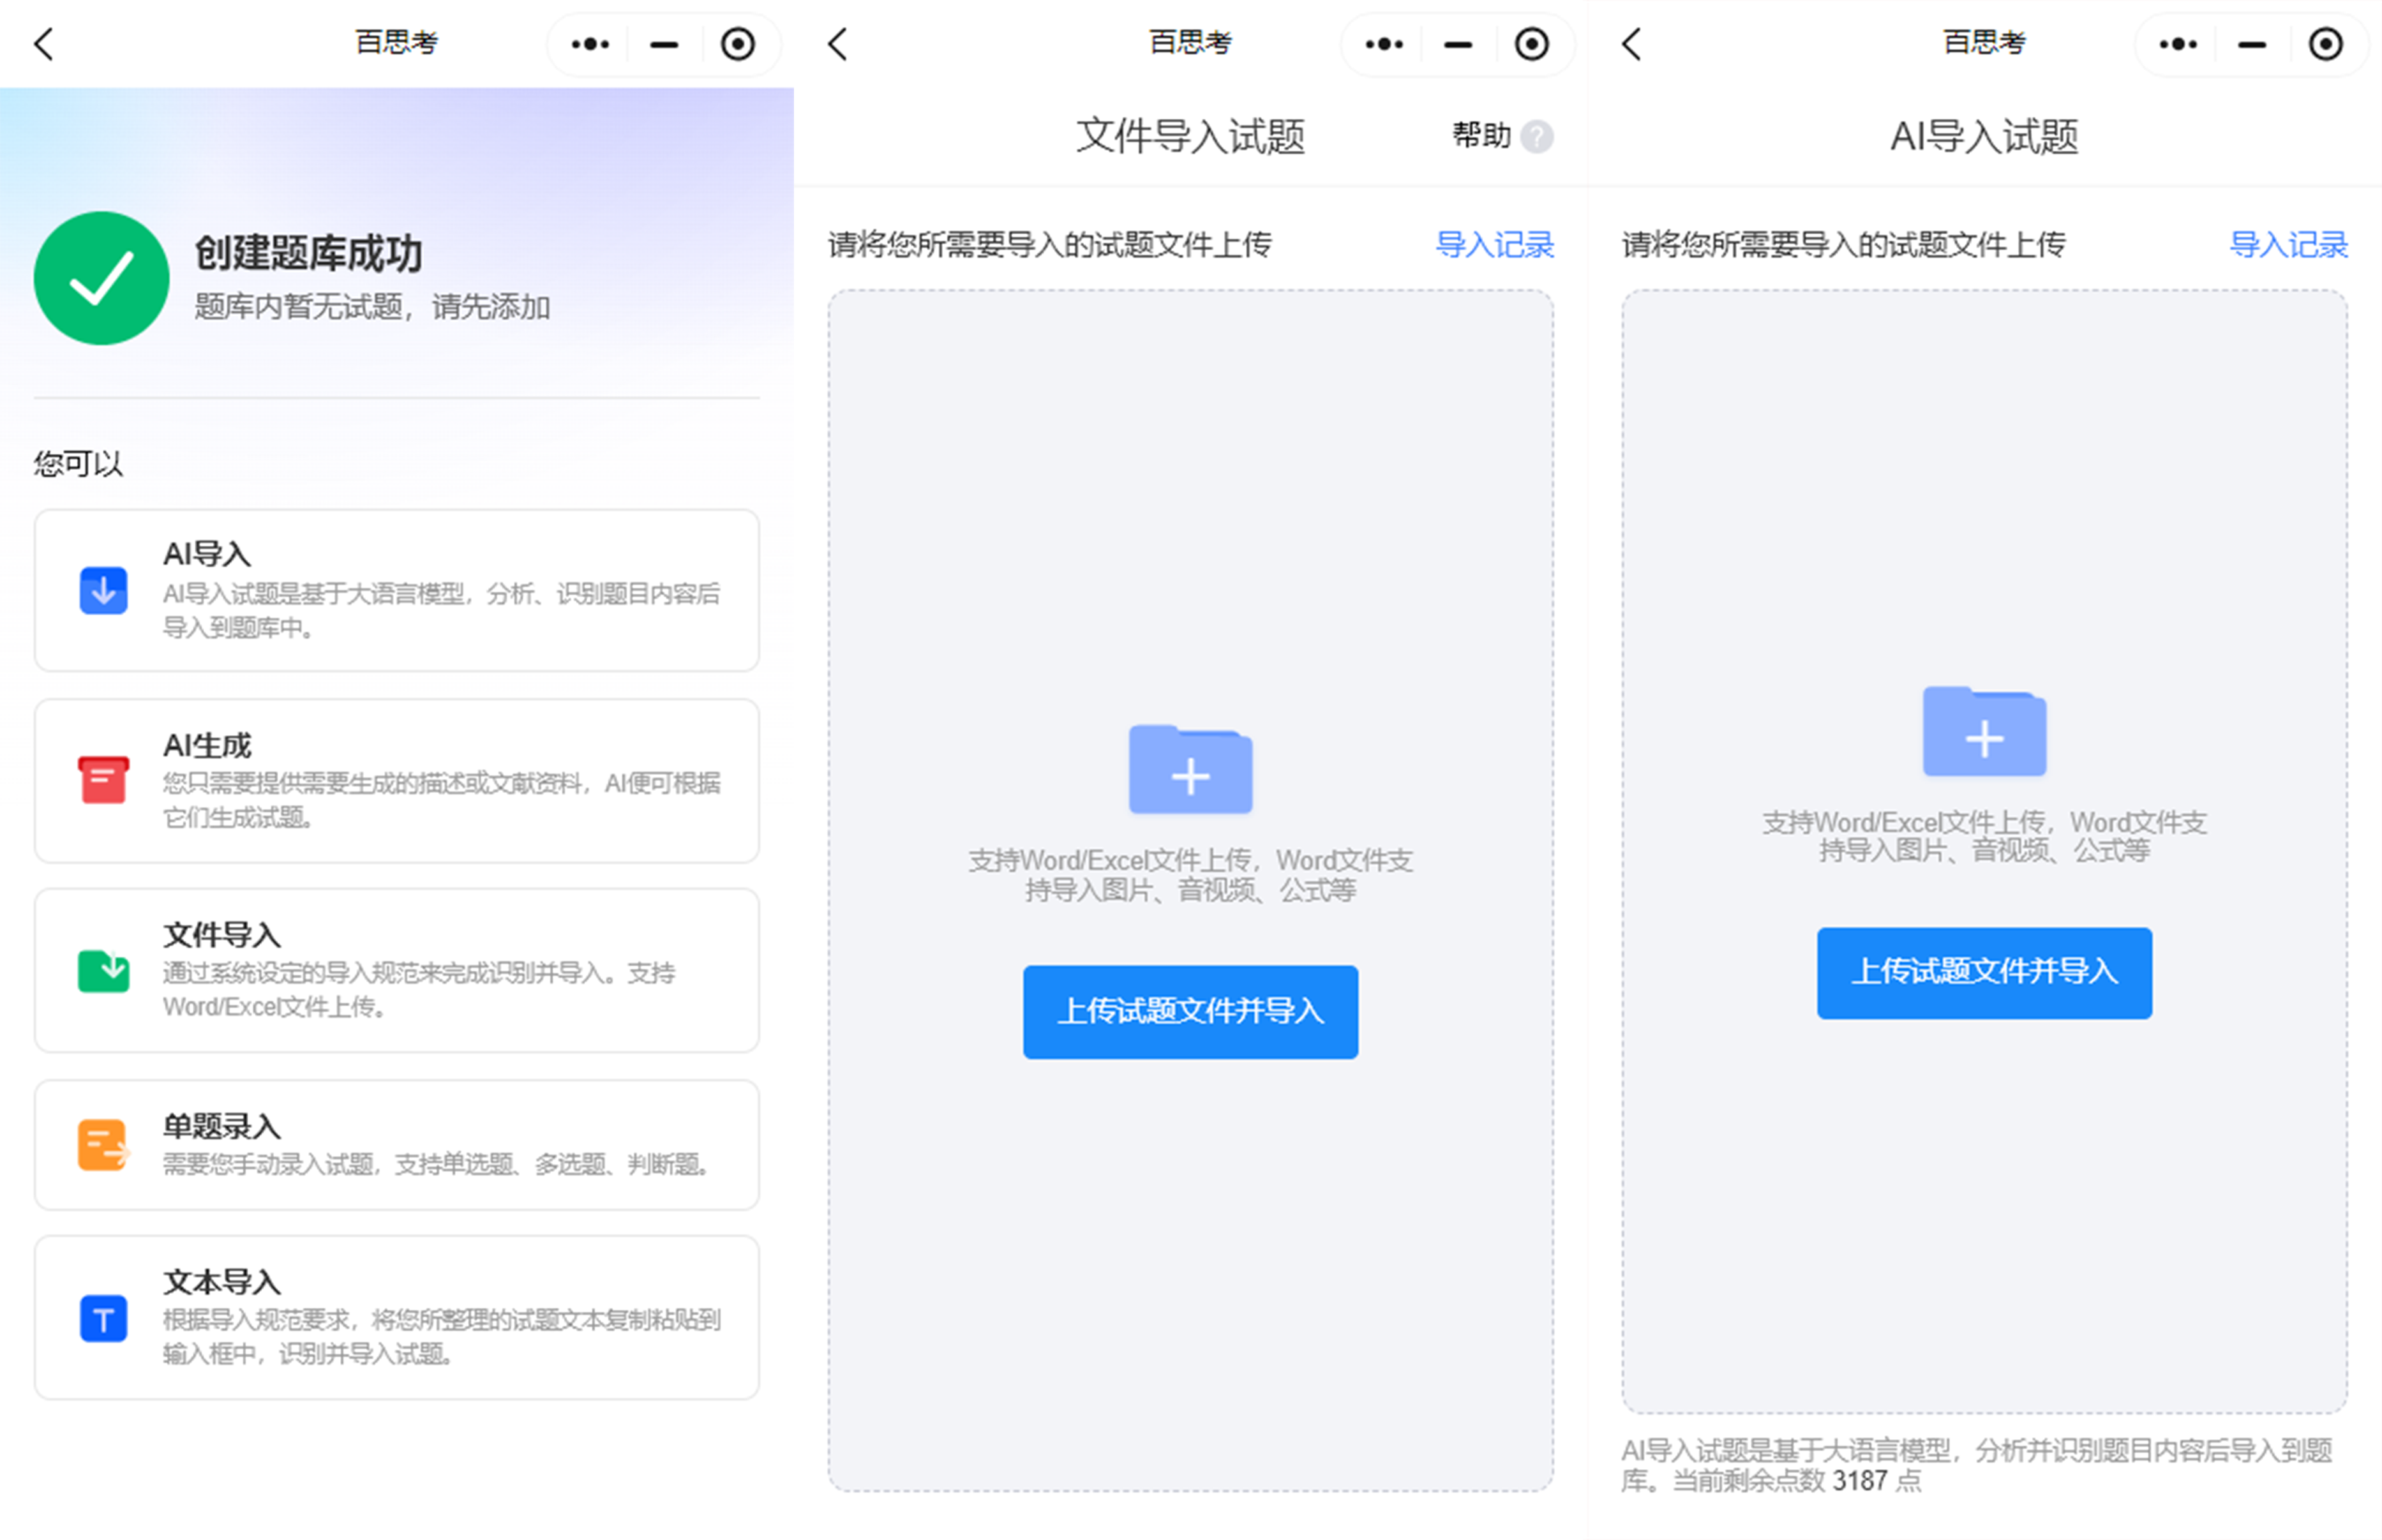The height and width of the screenshot is (1540, 2382).
Task: Click the Word/Excel support text in 文件导入试题
Action: [1190, 875]
